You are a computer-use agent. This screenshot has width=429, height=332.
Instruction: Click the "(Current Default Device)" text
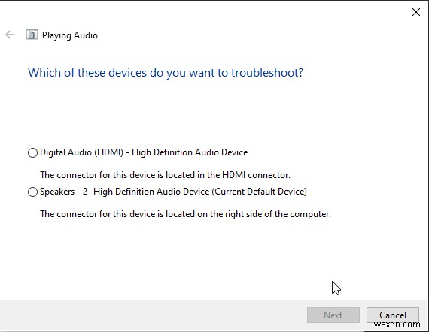click(x=260, y=192)
